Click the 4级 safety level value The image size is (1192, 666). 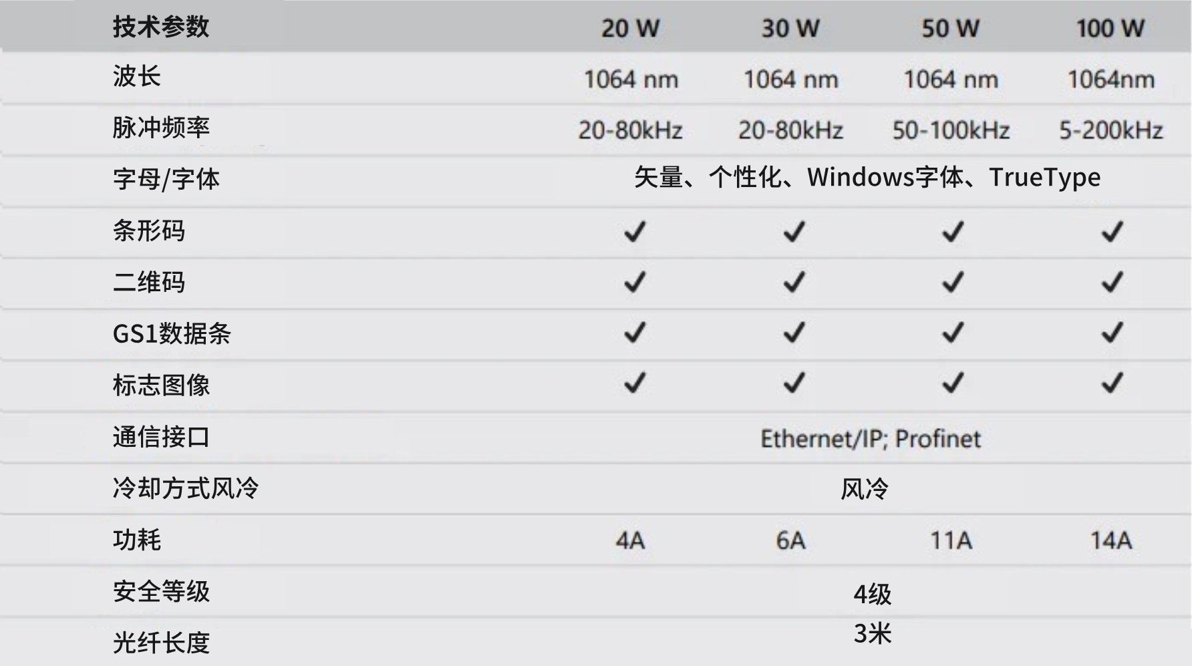(x=872, y=594)
